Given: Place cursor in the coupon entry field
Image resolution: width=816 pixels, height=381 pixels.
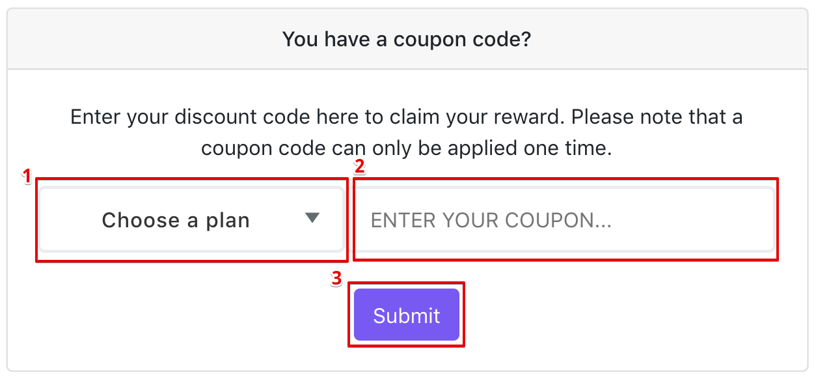Looking at the screenshot, I should pyautogui.click(x=564, y=220).
